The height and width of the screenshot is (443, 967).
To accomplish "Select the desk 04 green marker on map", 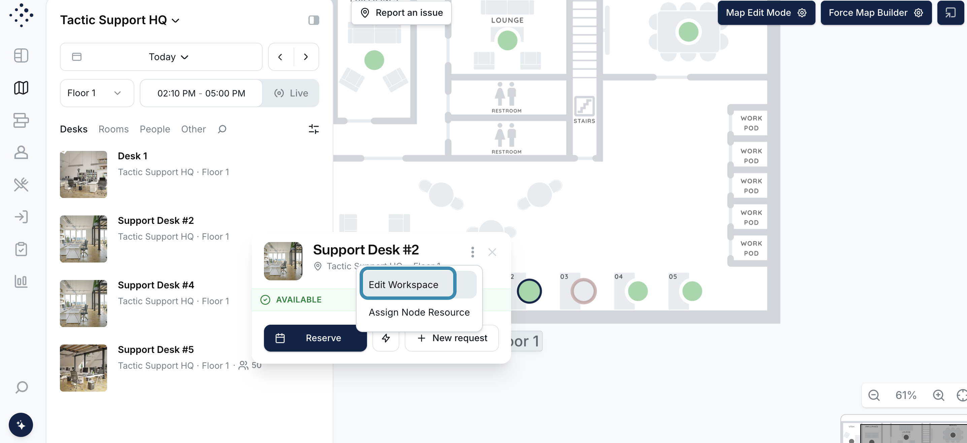I will coord(638,291).
